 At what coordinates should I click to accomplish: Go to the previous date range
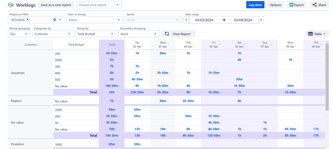pyautogui.click(x=186, y=20)
